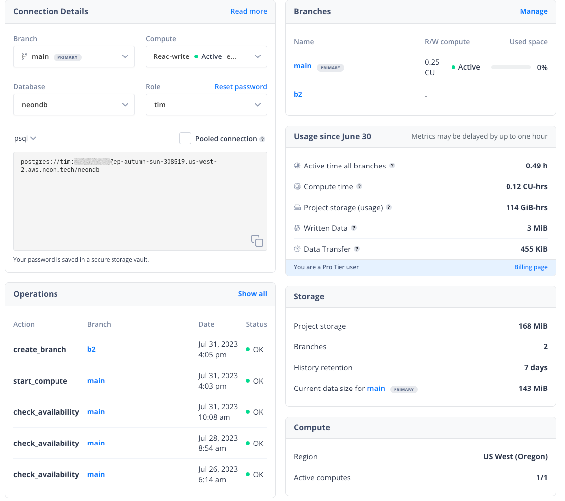Enable the Pooled connection checkbox
Screen dimensions: 565x501
click(185, 138)
